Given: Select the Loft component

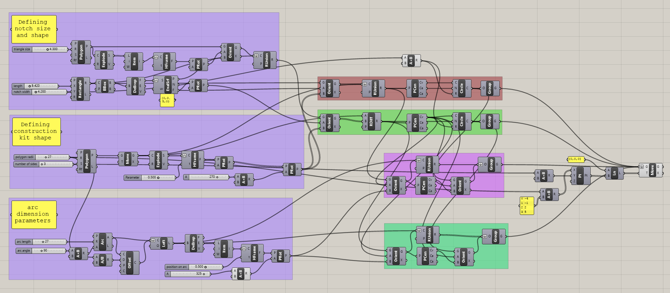Looking at the screenshot, I should coord(163,243).
